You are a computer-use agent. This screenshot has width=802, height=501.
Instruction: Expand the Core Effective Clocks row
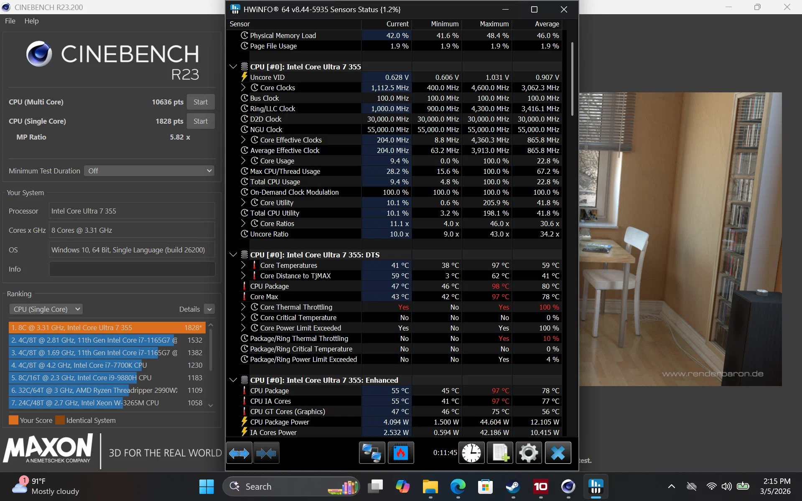[x=243, y=140]
